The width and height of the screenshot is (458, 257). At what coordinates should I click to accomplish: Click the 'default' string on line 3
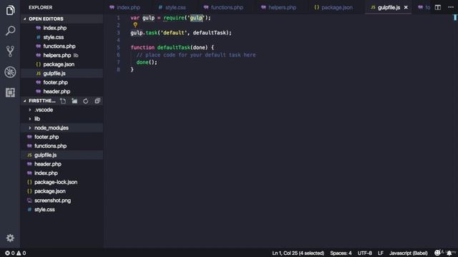tap(173, 33)
